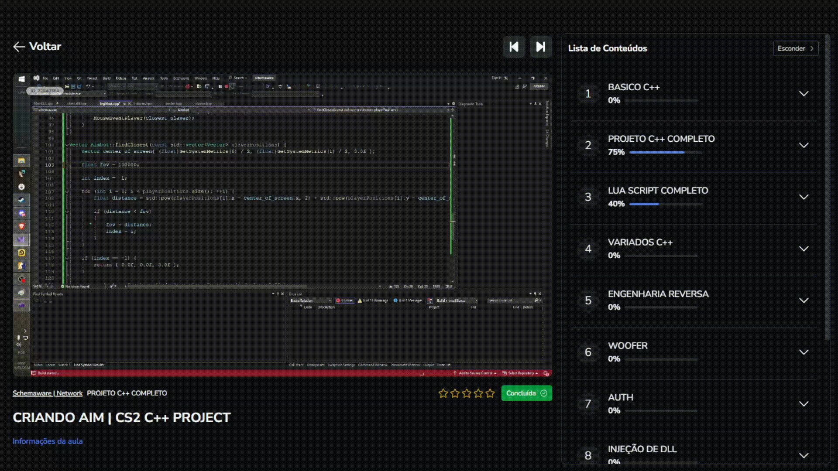Rate the lesson with the first star
Image resolution: width=838 pixels, height=471 pixels.
(443, 393)
